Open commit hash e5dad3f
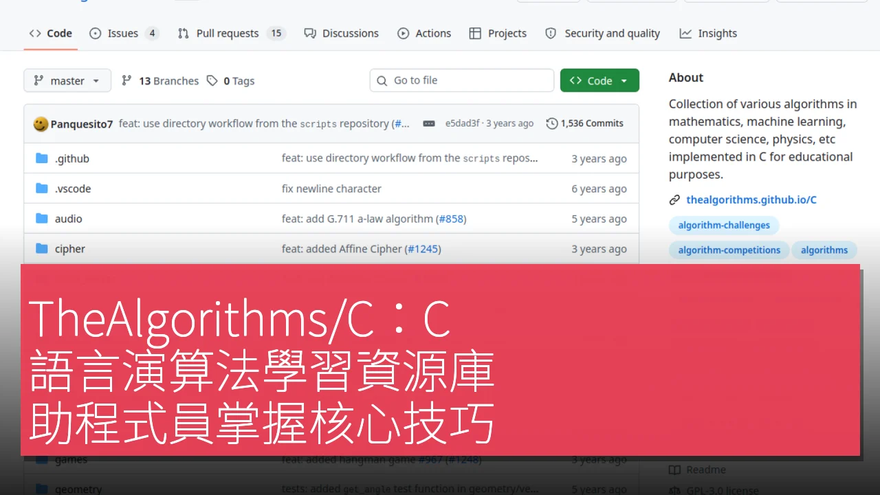 tap(462, 124)
